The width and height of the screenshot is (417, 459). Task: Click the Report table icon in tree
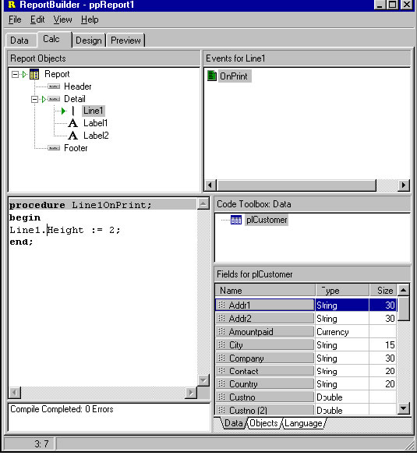tap(34, 75)
